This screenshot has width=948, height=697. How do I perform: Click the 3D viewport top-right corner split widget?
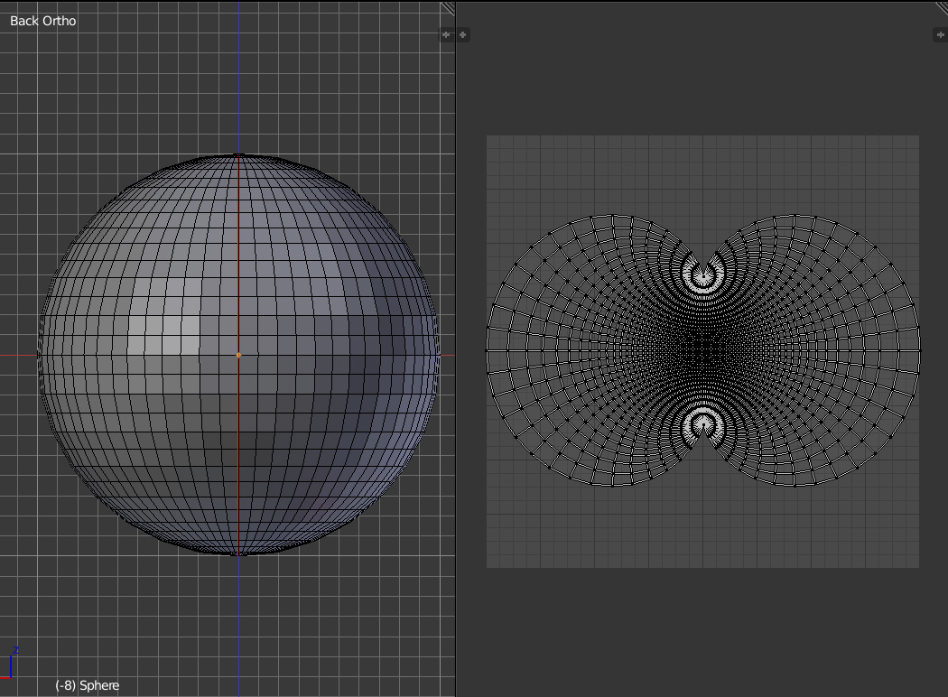[448, 8]
